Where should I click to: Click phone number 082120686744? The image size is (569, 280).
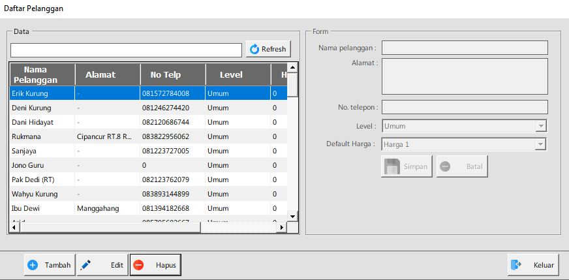(166, 123)
